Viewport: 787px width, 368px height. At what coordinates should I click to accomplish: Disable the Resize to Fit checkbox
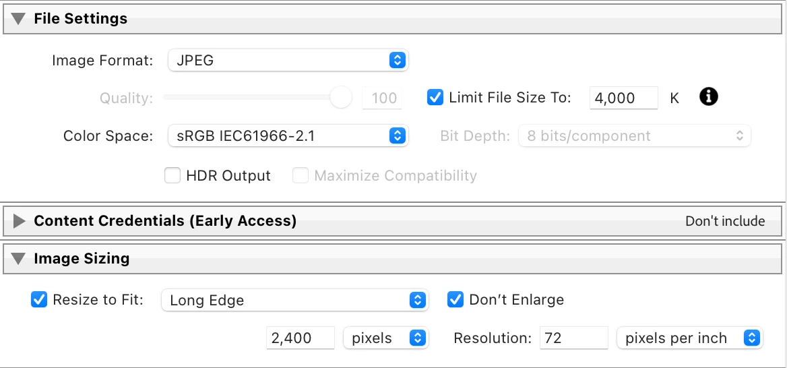(x=39, y=300)
